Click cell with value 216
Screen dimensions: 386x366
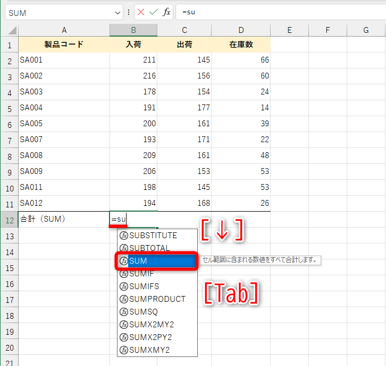pyautogui.click(x=133, y=76)
